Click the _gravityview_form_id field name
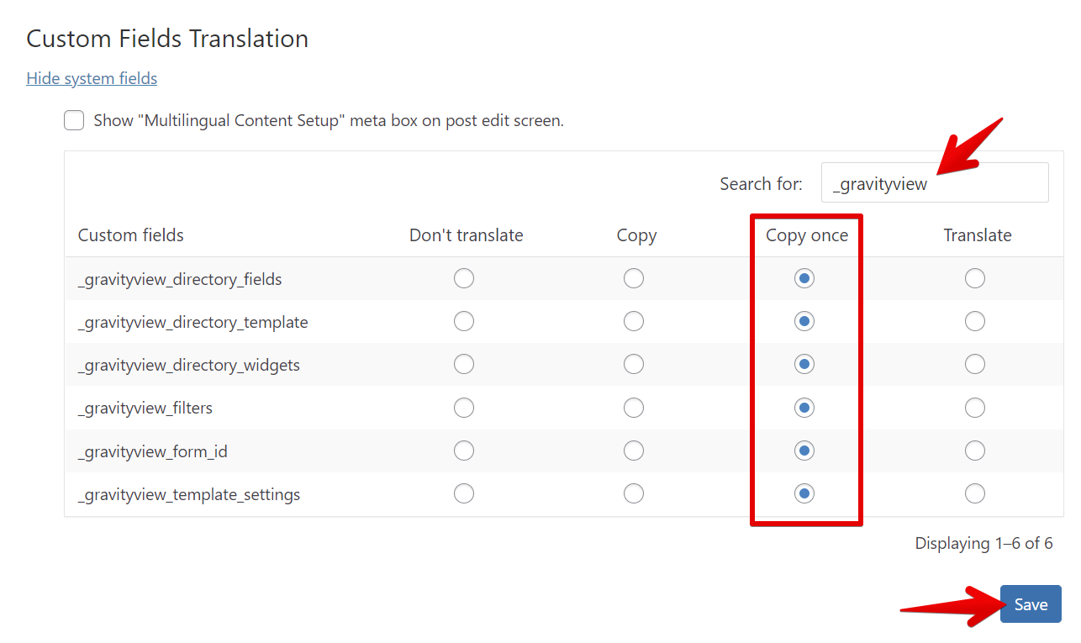1081x643 pixels. pos(152,451)
